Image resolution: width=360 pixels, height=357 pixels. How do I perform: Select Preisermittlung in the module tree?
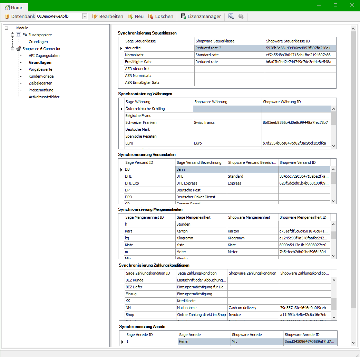(x=41, y=90)
